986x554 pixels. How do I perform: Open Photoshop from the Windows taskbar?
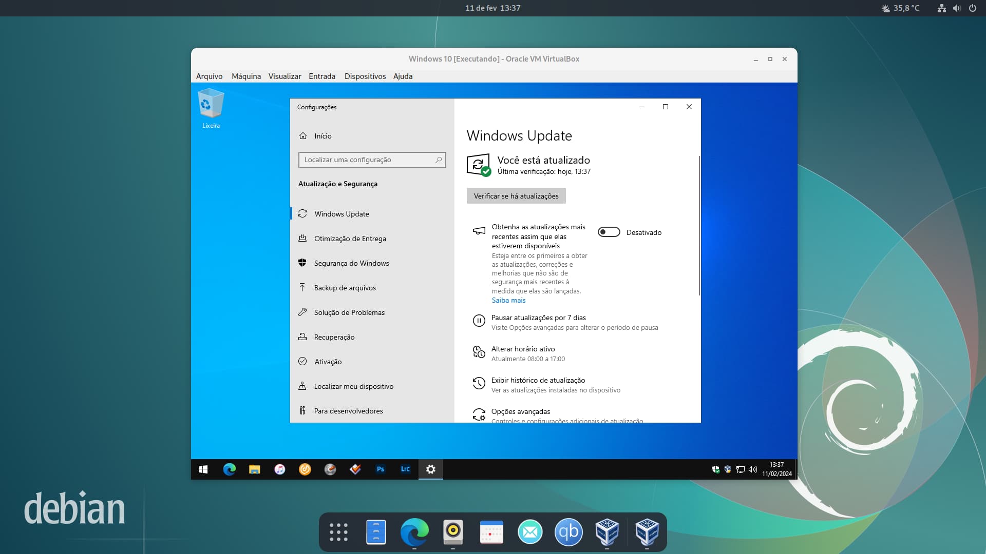click(380, 469)
